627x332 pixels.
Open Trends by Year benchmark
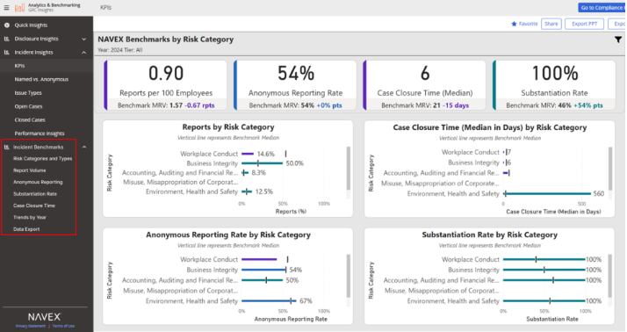30,218
